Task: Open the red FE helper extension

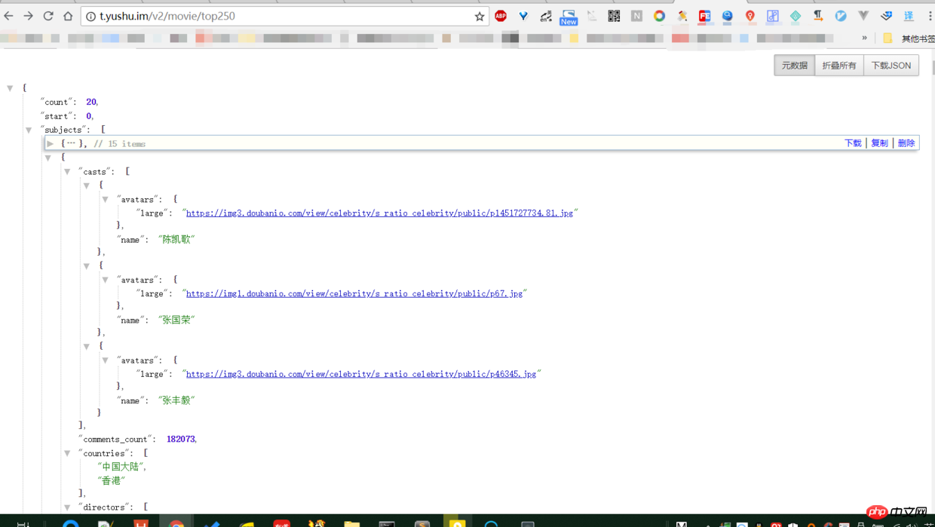Action: click(x=704, y=16)
